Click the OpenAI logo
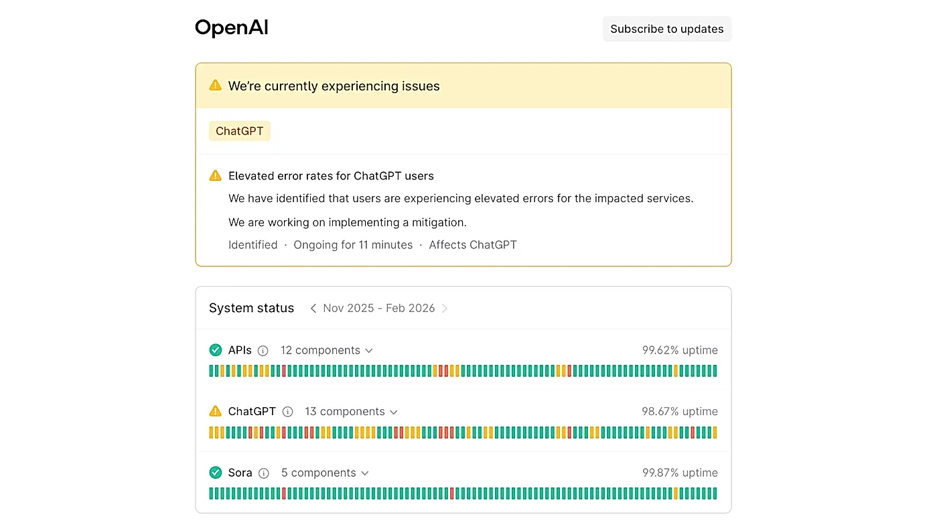 point(232,28)
